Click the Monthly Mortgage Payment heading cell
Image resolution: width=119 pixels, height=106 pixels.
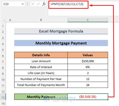[x=61, y=43]
